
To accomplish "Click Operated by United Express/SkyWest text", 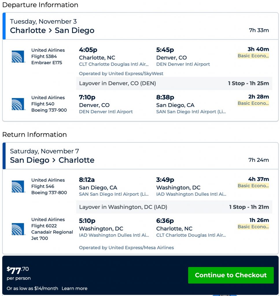I will point(121,73).
